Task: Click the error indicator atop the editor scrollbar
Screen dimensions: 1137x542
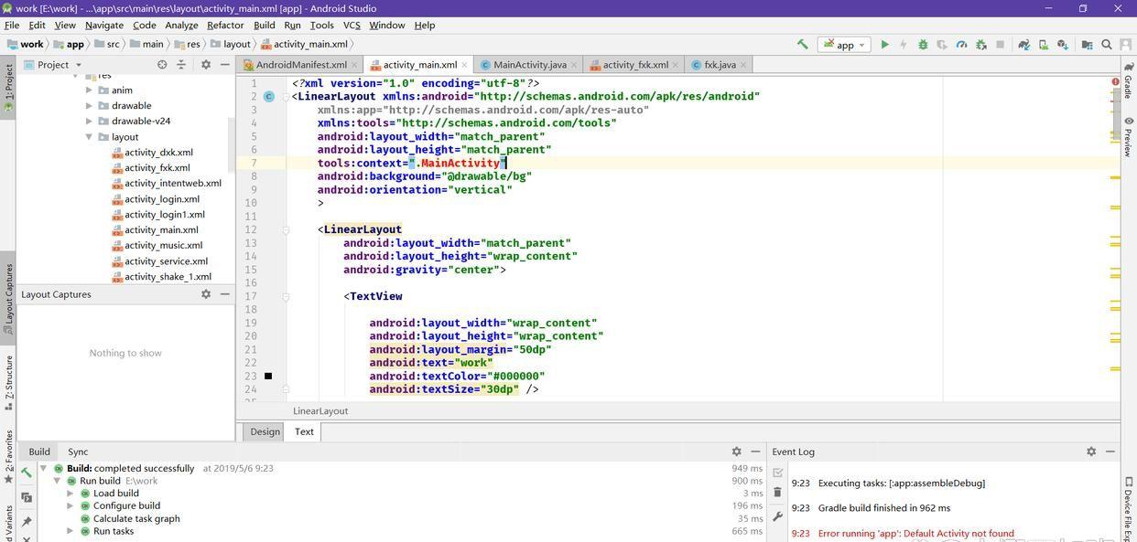Action: [x=1115, y=82]
